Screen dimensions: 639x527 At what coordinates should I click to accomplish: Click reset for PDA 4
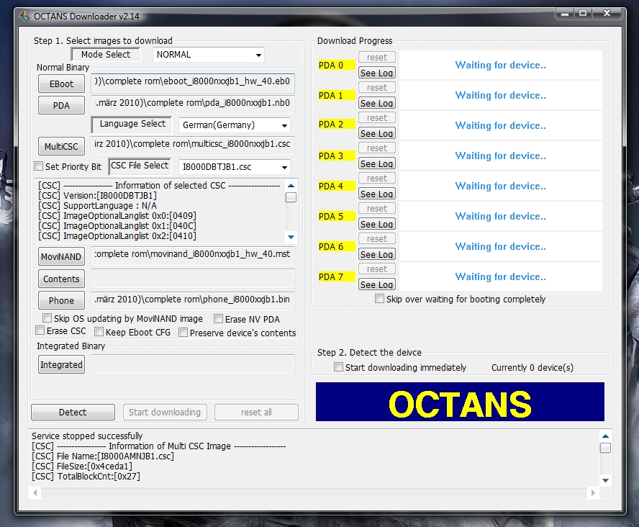pyautogui.click(x=377, y=178)
